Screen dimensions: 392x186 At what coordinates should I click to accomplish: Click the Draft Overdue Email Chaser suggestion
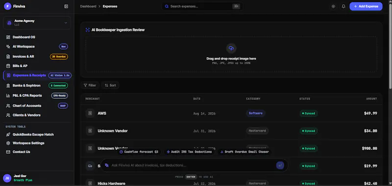point(245,152)
